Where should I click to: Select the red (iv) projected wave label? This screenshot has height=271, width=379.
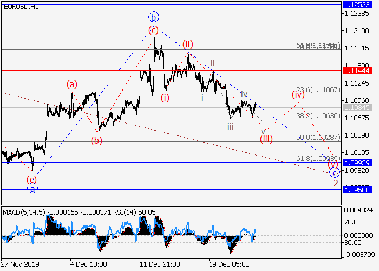click(298, 94)
